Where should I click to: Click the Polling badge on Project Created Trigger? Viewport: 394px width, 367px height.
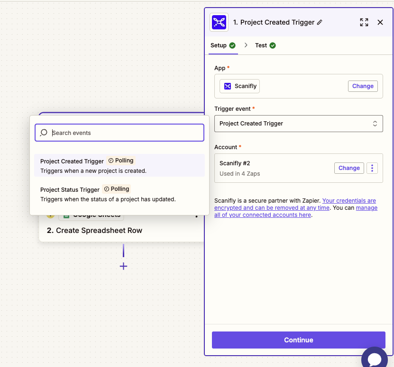pyautogui.click(x=121, y=161)
